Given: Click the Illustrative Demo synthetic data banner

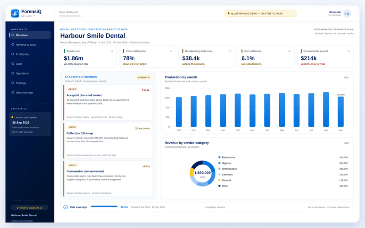Looking at the screenshot, I should coord(260,14).
